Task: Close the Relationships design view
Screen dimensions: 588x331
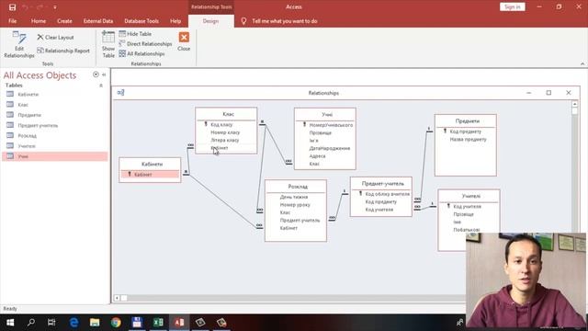Action: pyautogui.click(x=184, y=41)
